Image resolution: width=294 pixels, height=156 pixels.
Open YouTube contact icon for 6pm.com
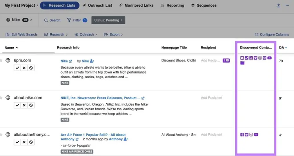(x=269, y=58)
